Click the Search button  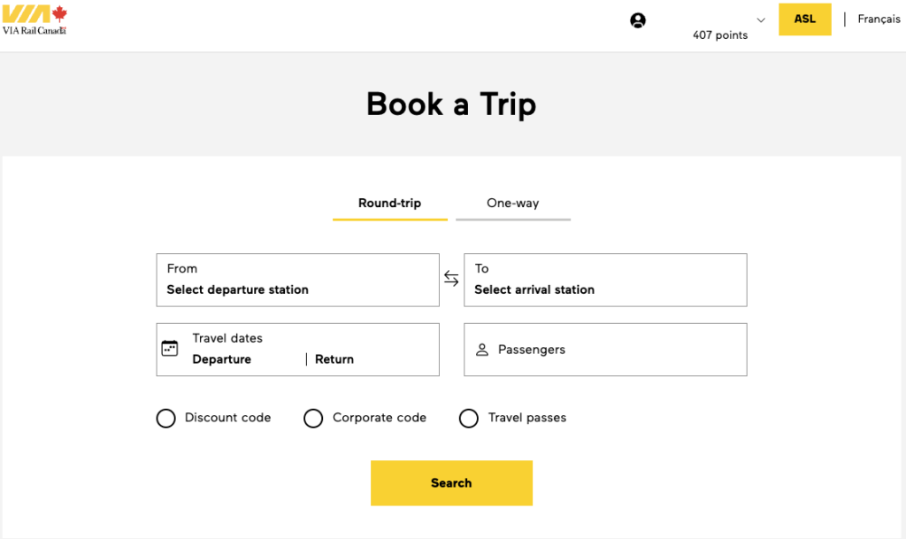click(451, 482)
